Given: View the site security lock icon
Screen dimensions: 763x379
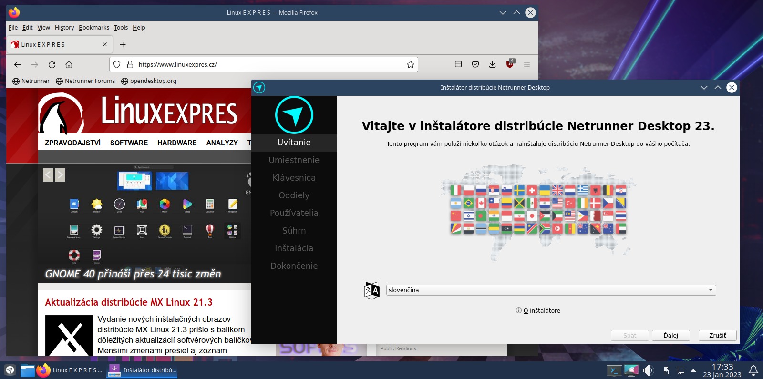Looking at the screenshot, I should click(x=130, y=64).
